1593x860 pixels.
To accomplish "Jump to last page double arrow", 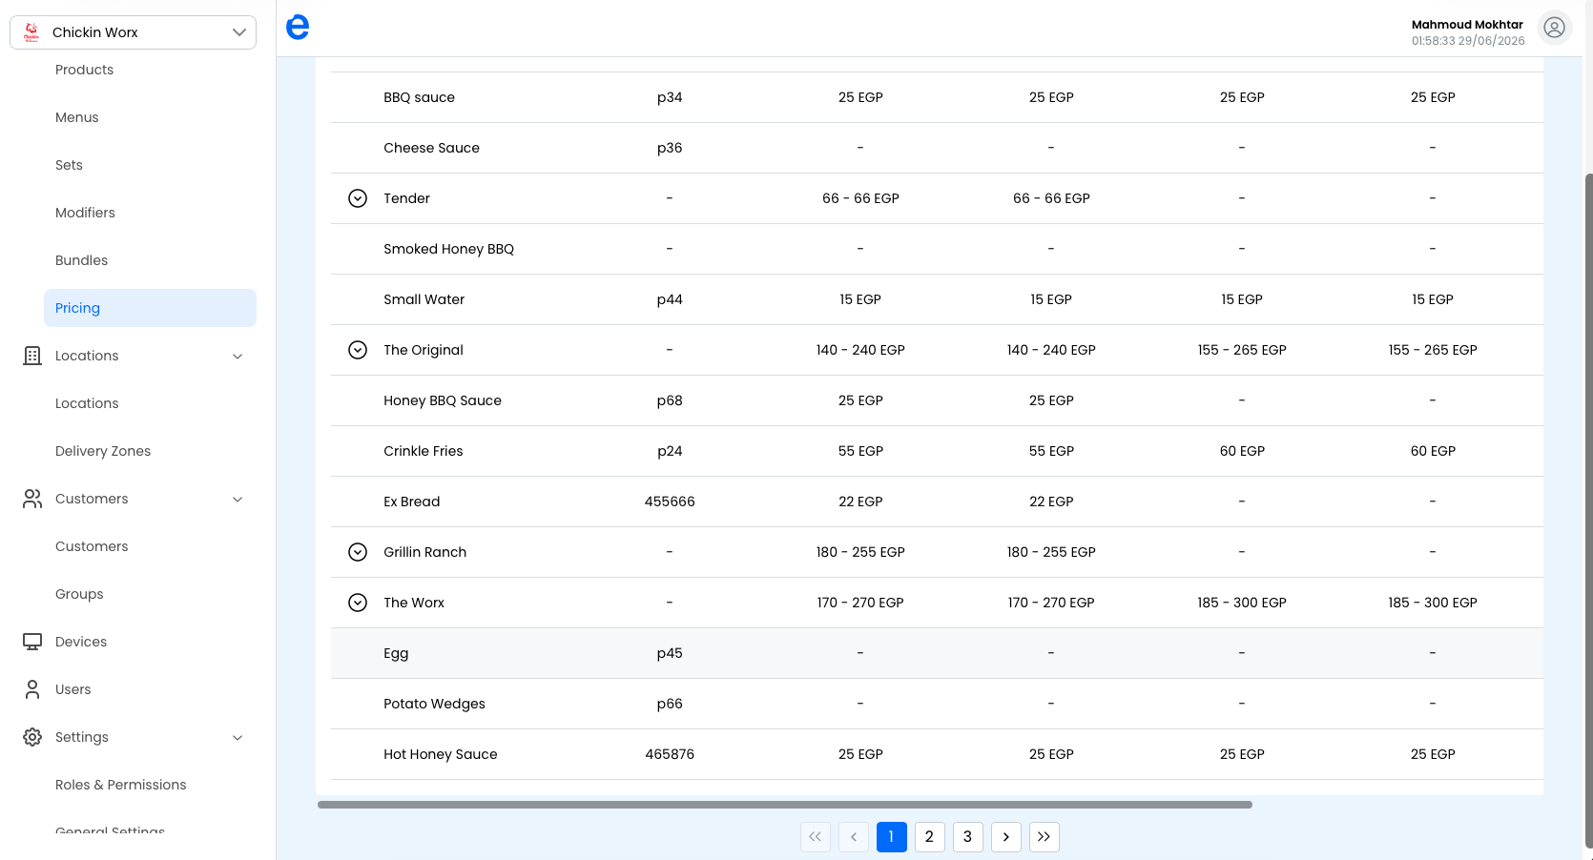I will click(x=1045, y=837).
